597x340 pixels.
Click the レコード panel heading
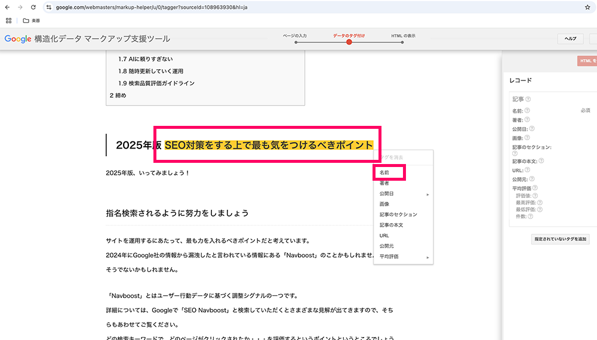[x=521, y=81]
